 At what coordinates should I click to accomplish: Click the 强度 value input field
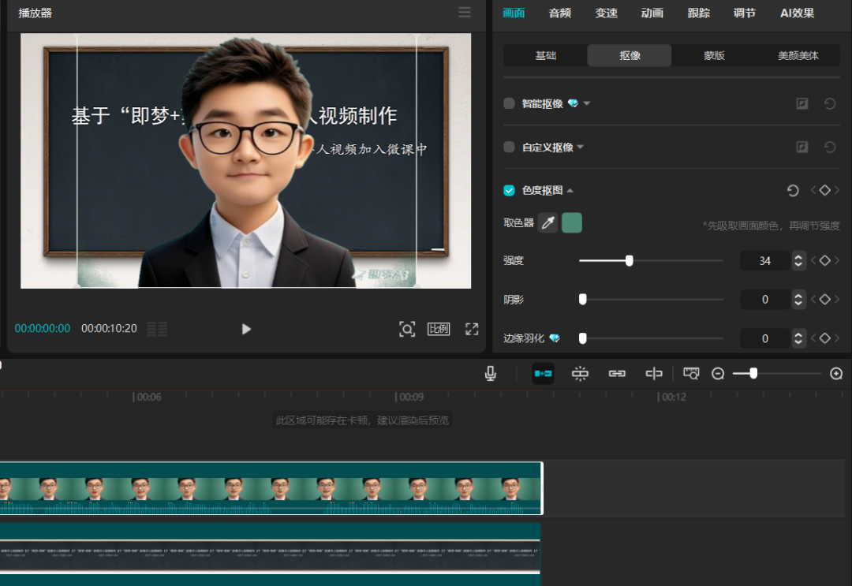(764, 260)
